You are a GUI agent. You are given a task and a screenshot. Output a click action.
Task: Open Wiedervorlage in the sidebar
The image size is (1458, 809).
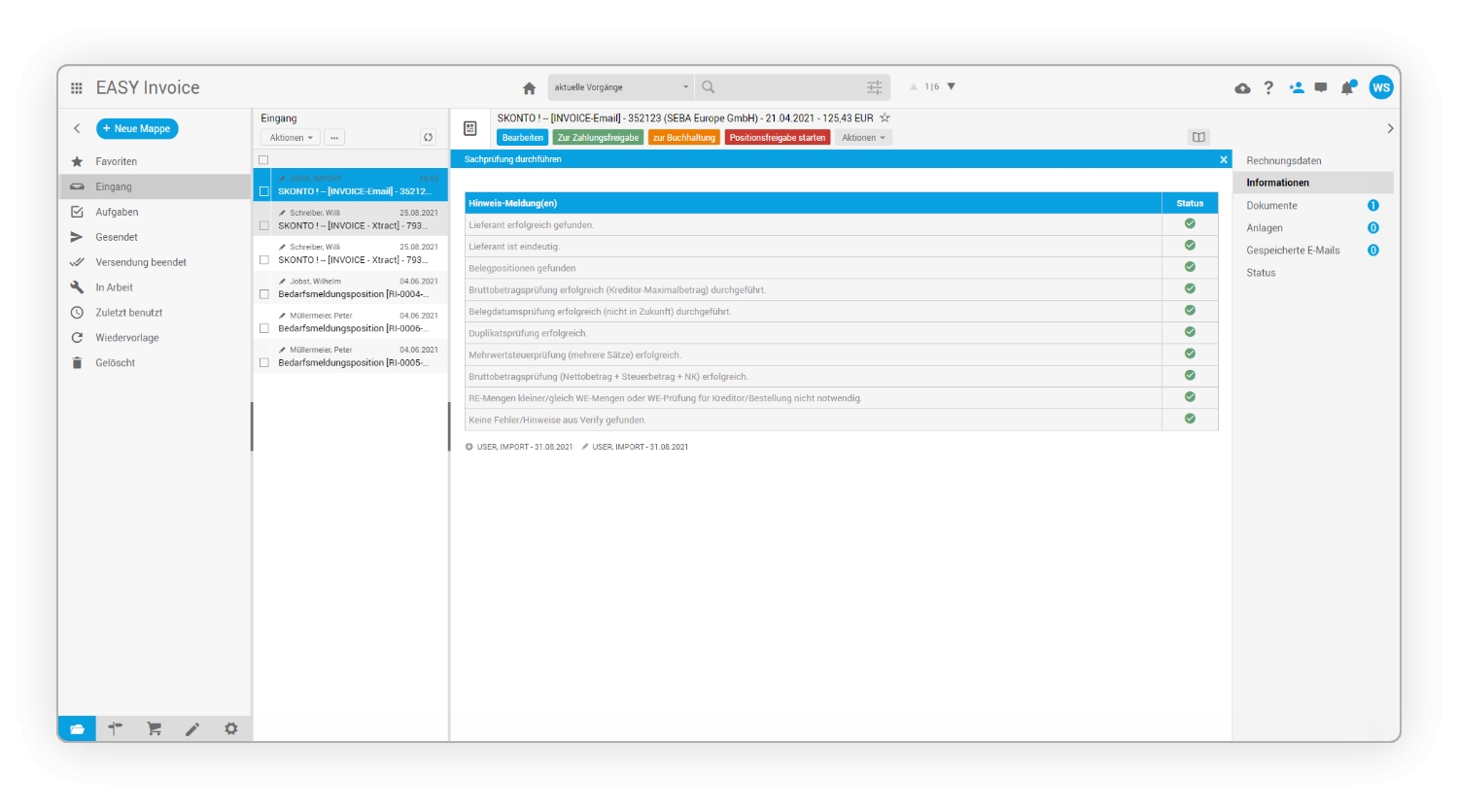[156, 338]
